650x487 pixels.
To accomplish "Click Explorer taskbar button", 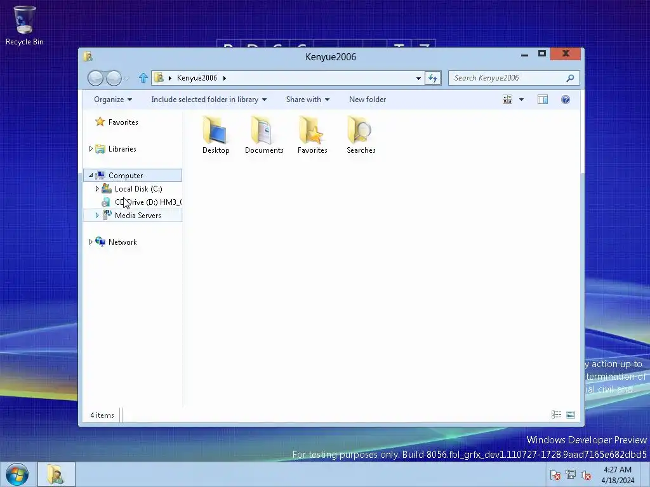I will 56,474.
